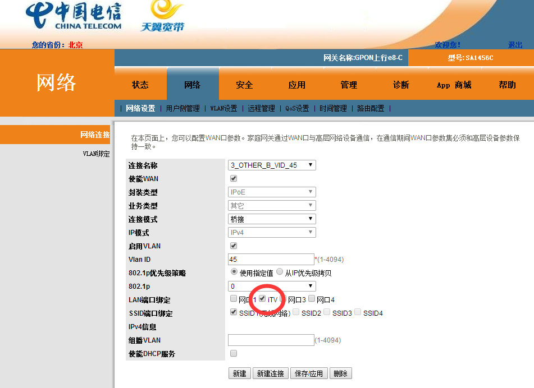This screenshot has width=534, height=388.
Task: Select the 网络设置 submenu
Action: [x=140, y=108]
